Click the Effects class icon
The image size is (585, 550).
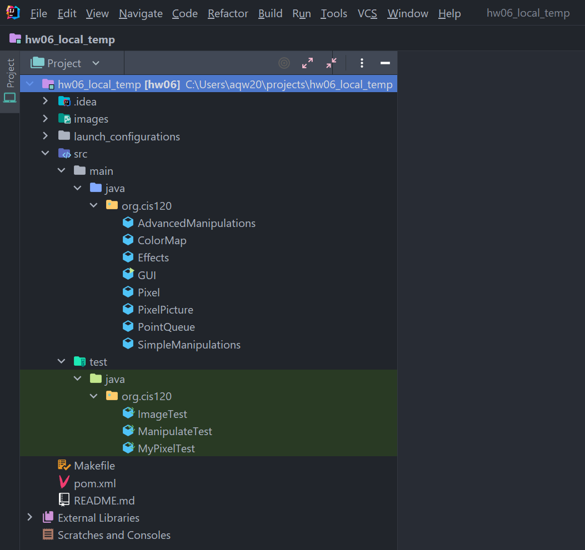(128, 257)
